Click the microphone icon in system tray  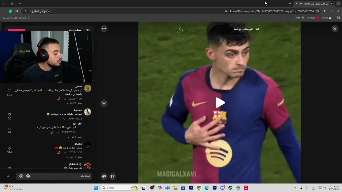pos(306,188)
